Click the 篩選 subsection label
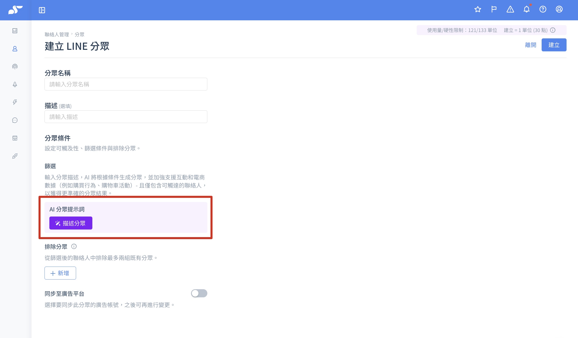578x338 pixels. tap(50, 166)
